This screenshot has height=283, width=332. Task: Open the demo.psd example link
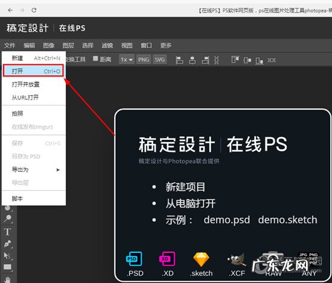point(227,220)
